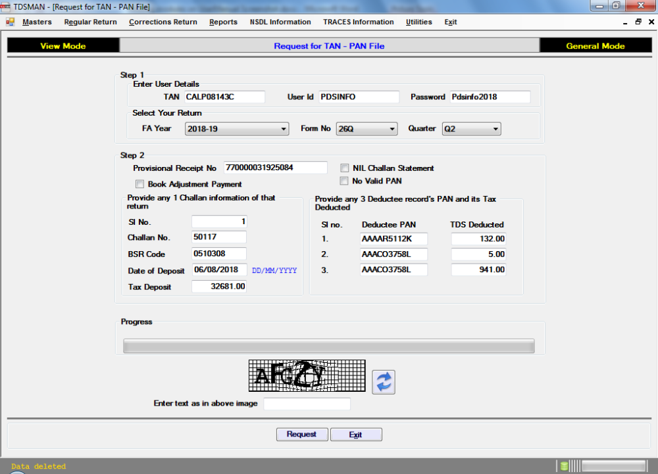The width and height of the screenshot is (658, 474).
Task: Click the captcha text entry field
Action: click(x=307, y=403)
